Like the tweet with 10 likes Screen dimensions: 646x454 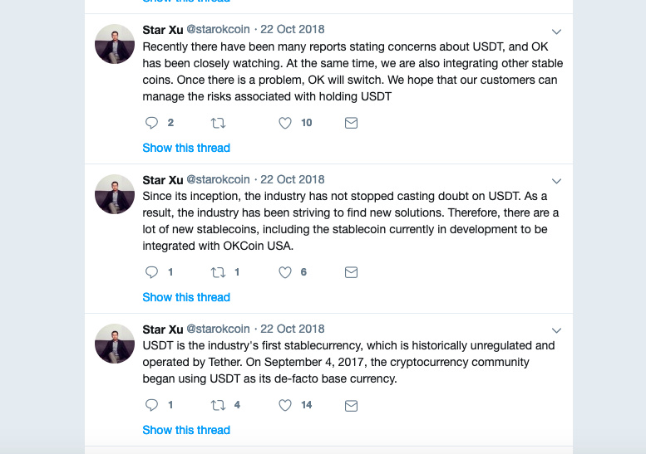point(285,123)
